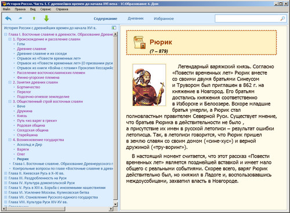Click the scroll document icon beside Рюрик heading
The width and height of the screenshot is (290, 213).
(x=139, y=42)
